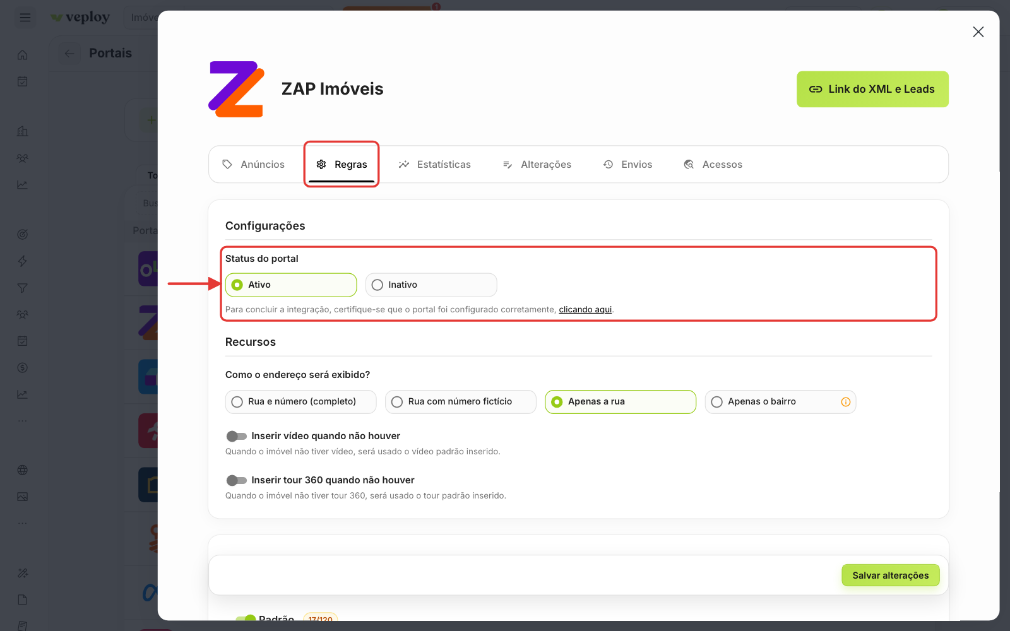
Task: Click Salvar alterações button
Action: tap(890, 575)
